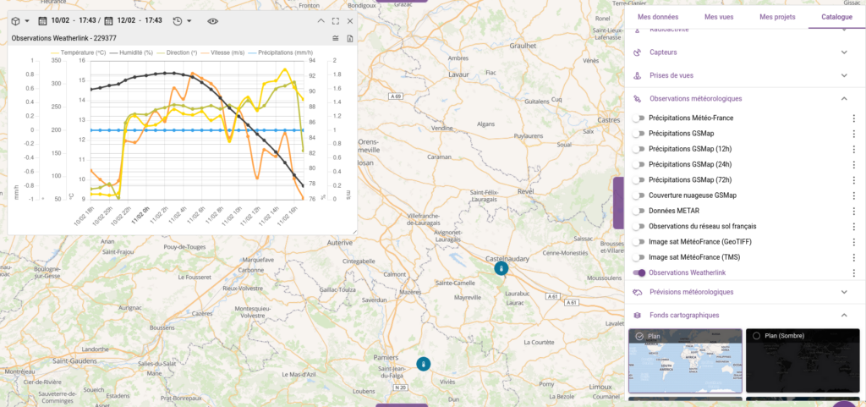Open chart series settings icon
Viewport: 866px width, 407px height.
coord(335,38)
